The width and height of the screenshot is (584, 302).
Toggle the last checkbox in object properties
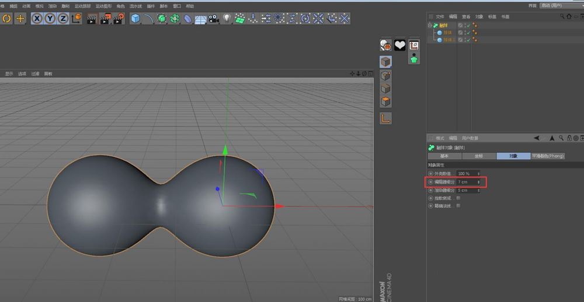pyautogui.click(x=458, y=206)
